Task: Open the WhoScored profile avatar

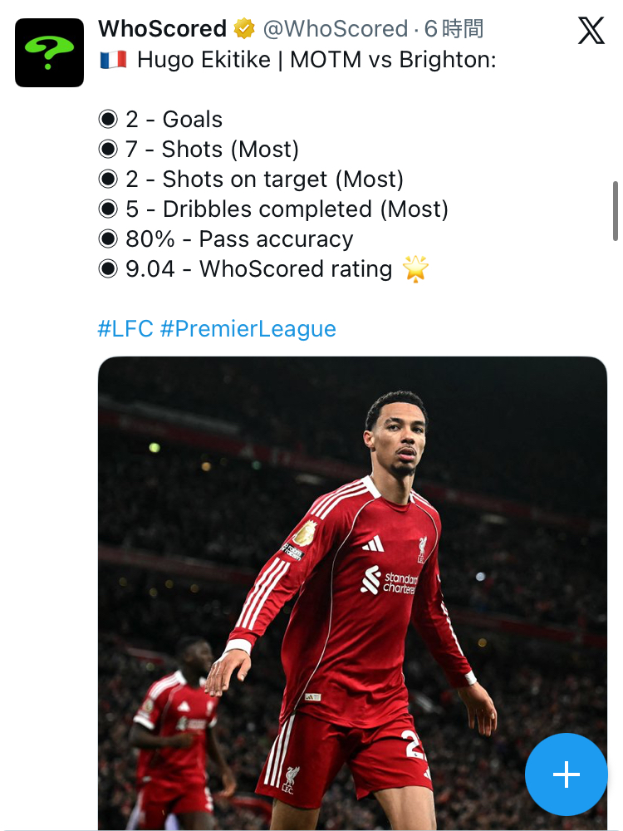Action: pyautogui.click(x=50, y=52)
